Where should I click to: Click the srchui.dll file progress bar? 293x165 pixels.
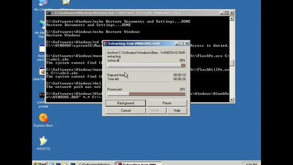tap(146, 65)
